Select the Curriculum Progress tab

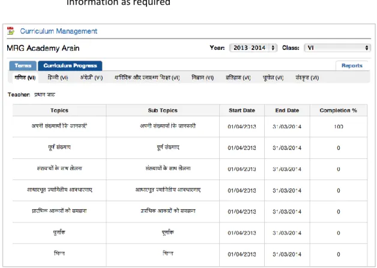coord(70,66)
